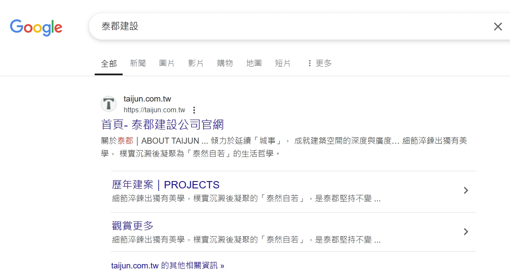Open result options three-dot menu beside URL
This screenshot has width=510, height=277.
coord(194,110)
